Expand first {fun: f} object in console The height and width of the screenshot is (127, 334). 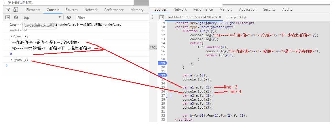12,36
